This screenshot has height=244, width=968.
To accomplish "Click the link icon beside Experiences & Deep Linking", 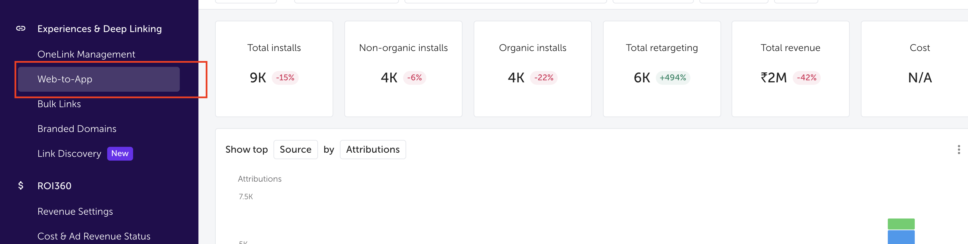I will (21, 29).
